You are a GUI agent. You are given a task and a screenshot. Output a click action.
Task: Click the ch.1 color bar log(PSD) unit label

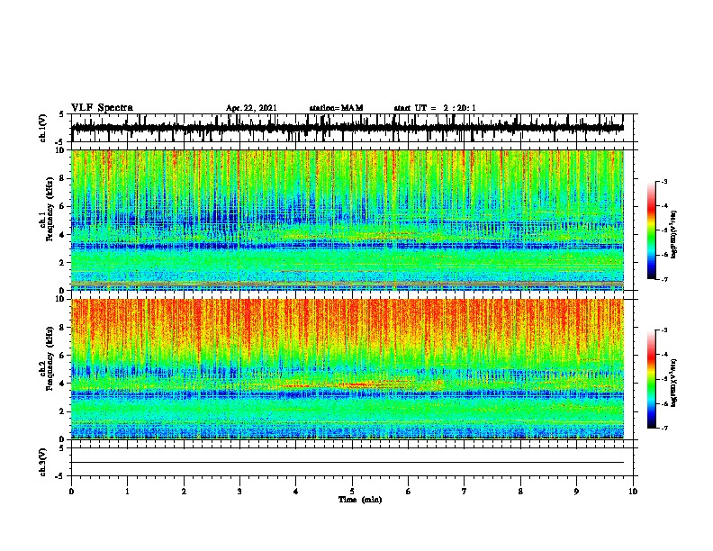pos(674,234)
